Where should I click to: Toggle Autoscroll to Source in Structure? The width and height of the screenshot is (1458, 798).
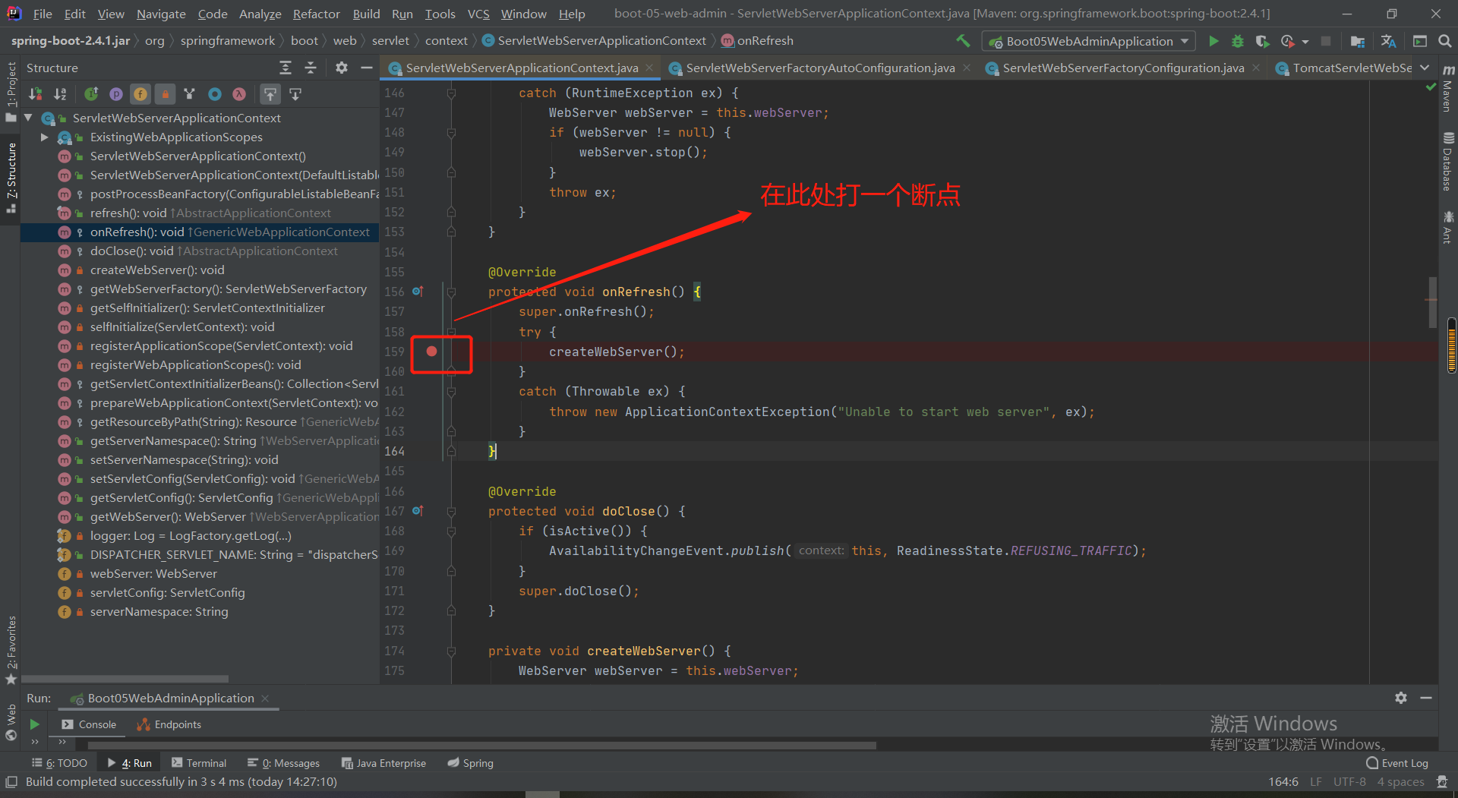(x=270, y=94)
